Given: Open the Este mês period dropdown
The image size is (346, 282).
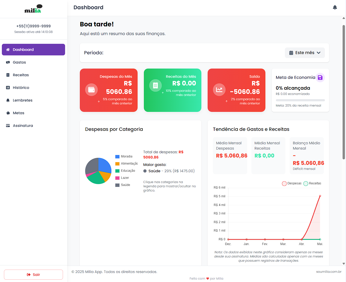Looking at the screenshot, I should [x=305, y=52].
